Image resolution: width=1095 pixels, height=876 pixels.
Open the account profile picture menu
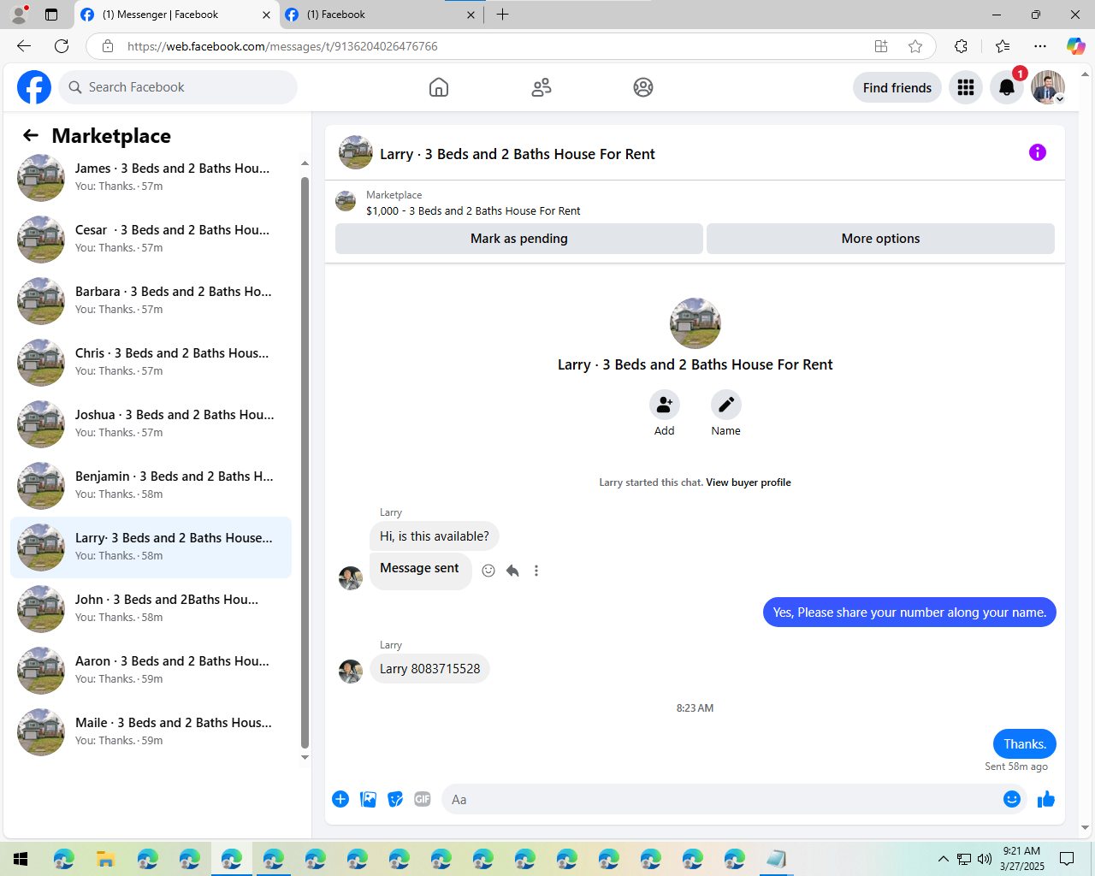pyautogui.click(x=1048, y=87)
